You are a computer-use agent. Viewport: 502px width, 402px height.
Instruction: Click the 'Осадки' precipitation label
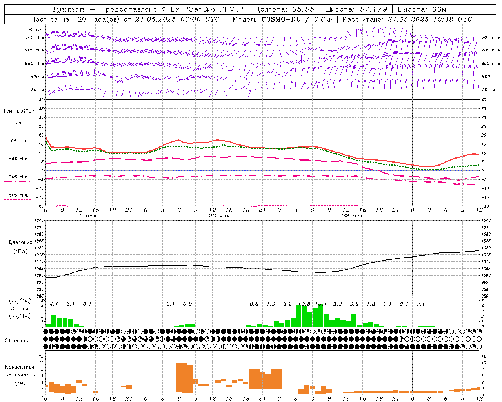click(x=20, y=309)
